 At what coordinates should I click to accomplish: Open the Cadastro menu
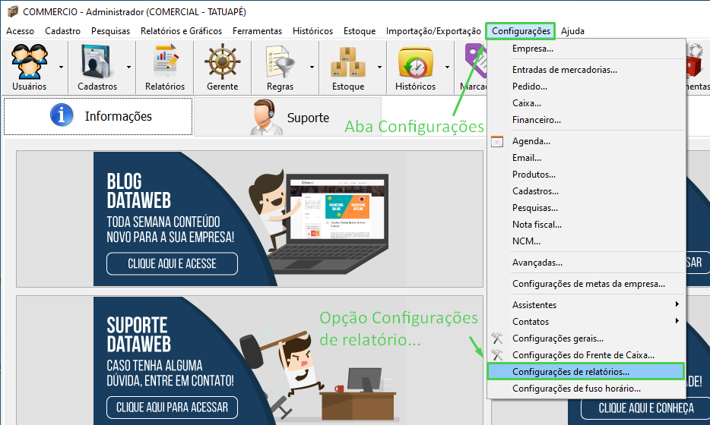[62, 31]
